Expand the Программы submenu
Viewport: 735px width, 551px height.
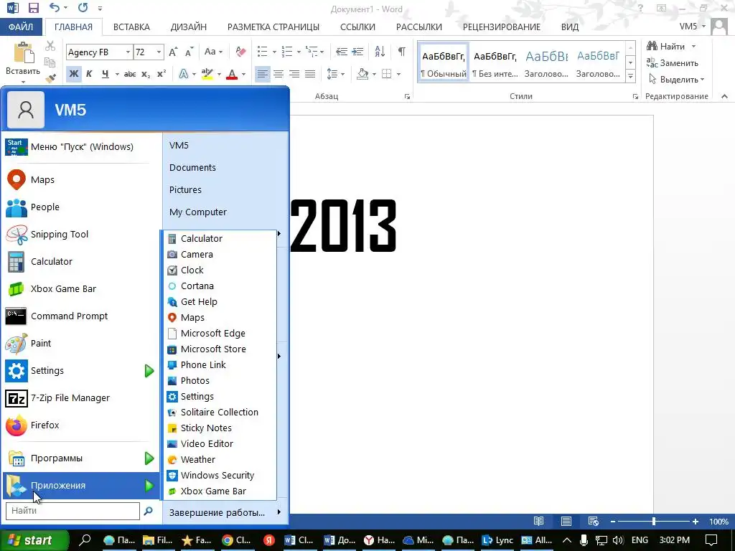tap(80, 458)
